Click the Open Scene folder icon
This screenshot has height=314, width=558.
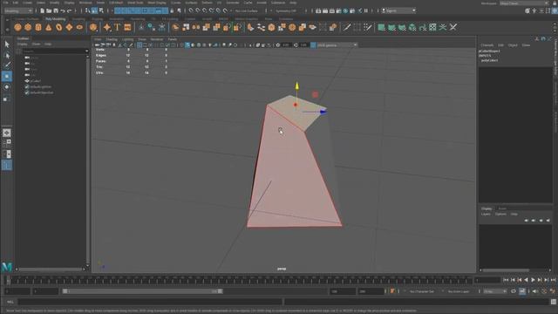[49, 10]
